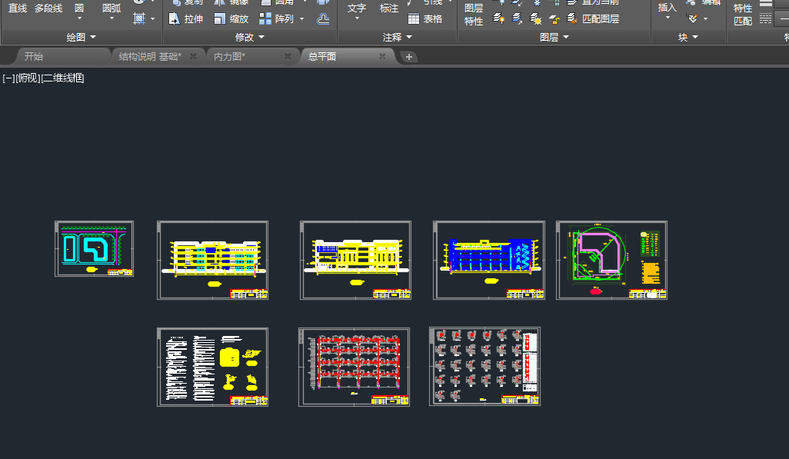Click the 缩放 (Scale) icon
The width and height of the screenshot is (789, 459).
(220, 18)
